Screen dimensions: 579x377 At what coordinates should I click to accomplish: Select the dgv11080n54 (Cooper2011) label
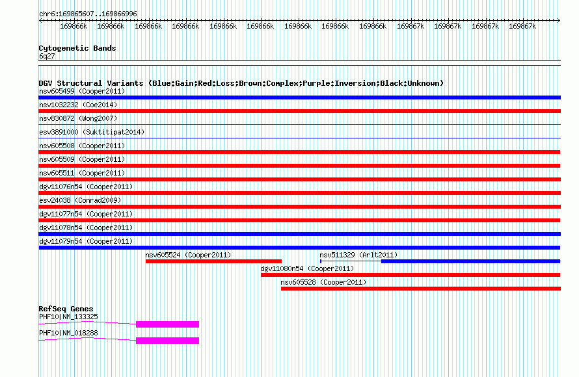(x=307, y=268)
